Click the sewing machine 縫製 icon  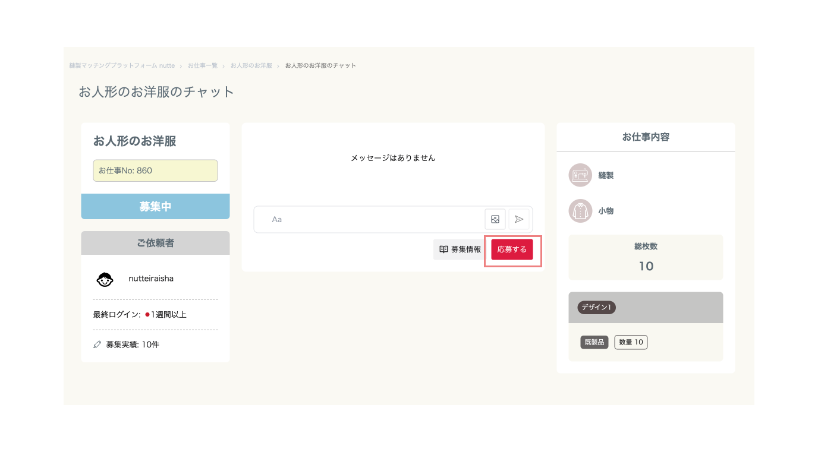tap(580, 175)
